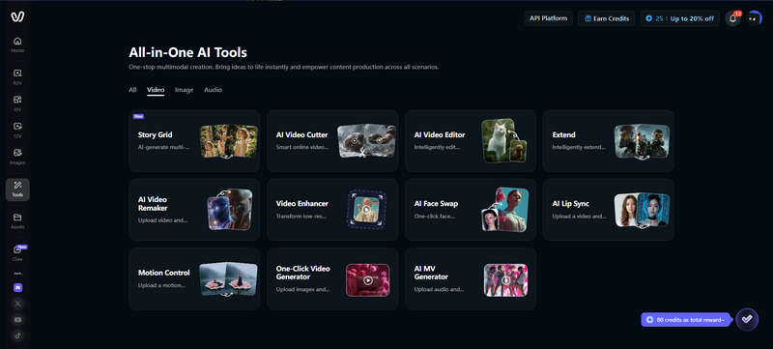Click the Earn Credits button
This screenshot has width=773, height=349.
click(607, 18)
